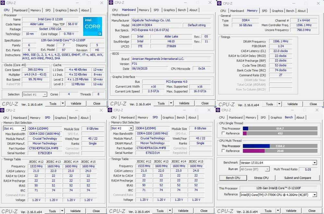Click serial number E75CD2E4 field

pos(45,153)
